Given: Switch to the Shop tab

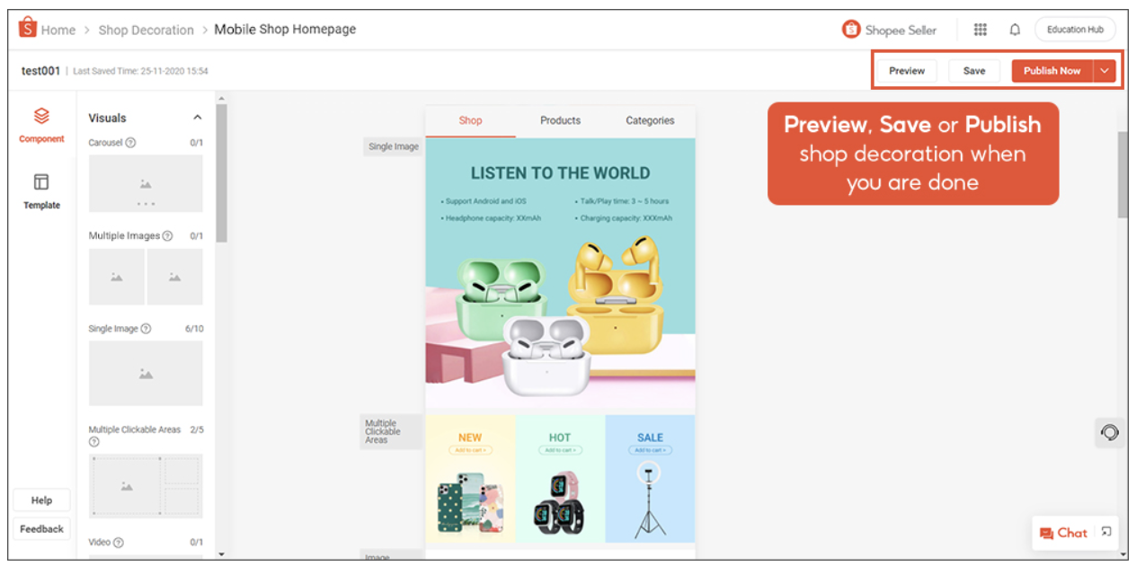Looking at the screenshot, I should [470, 120].
